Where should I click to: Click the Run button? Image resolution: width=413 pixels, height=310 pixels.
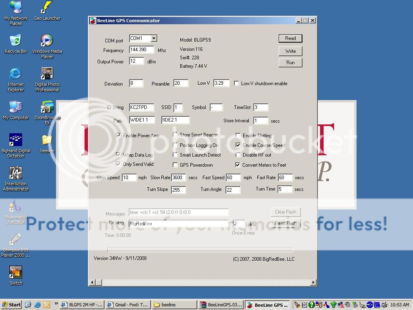coord(290,63)
